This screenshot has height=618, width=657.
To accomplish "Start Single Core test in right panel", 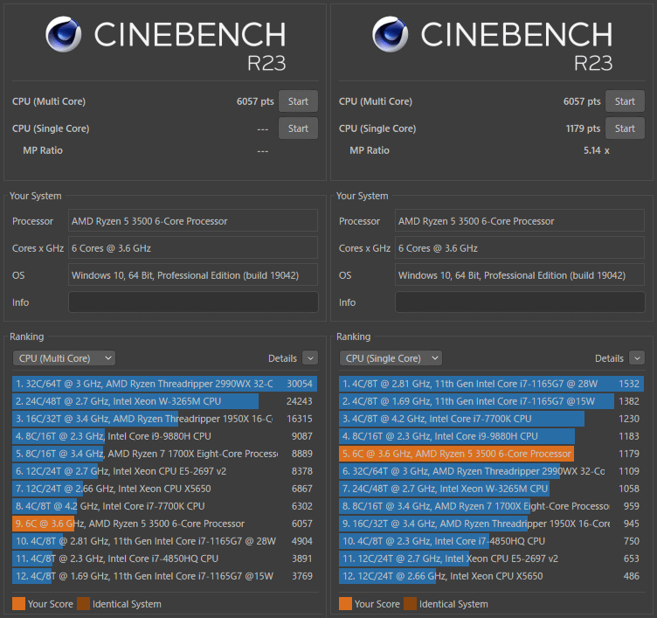I will [x=625, y=128].
